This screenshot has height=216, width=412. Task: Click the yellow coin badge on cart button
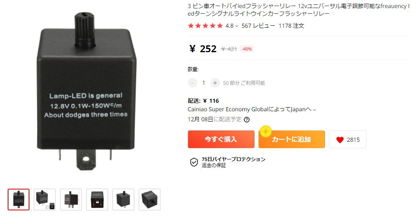tap(265, 131)
